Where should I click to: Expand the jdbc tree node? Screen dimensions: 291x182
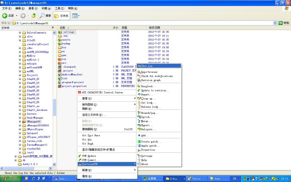(20, 48)
